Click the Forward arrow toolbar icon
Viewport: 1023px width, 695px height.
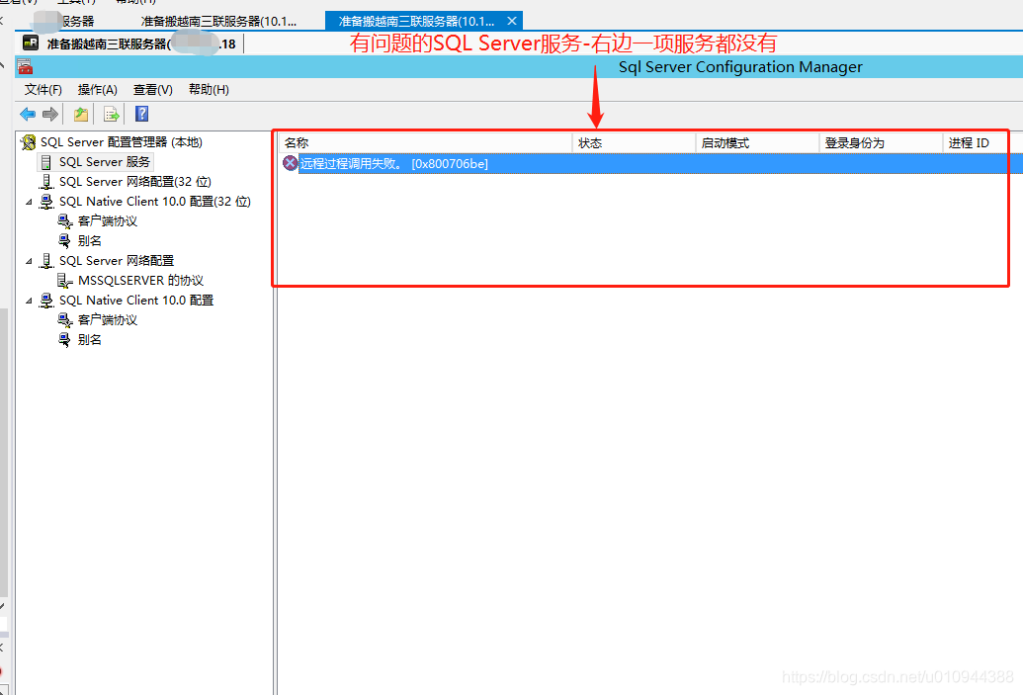coord(50,115)
